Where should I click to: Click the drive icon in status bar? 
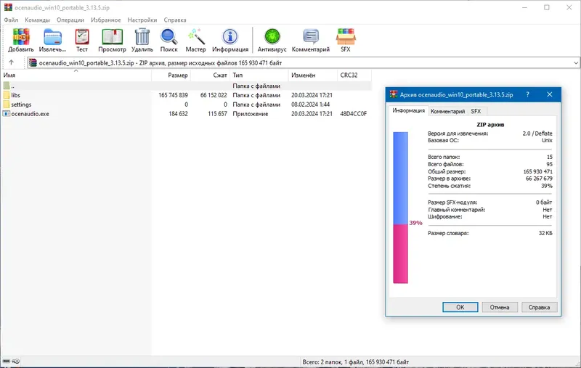pos(7,361)
